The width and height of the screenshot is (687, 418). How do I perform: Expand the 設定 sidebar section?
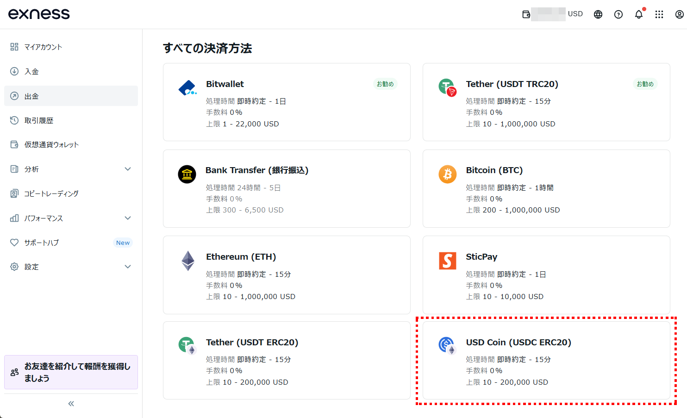(128, 267)
